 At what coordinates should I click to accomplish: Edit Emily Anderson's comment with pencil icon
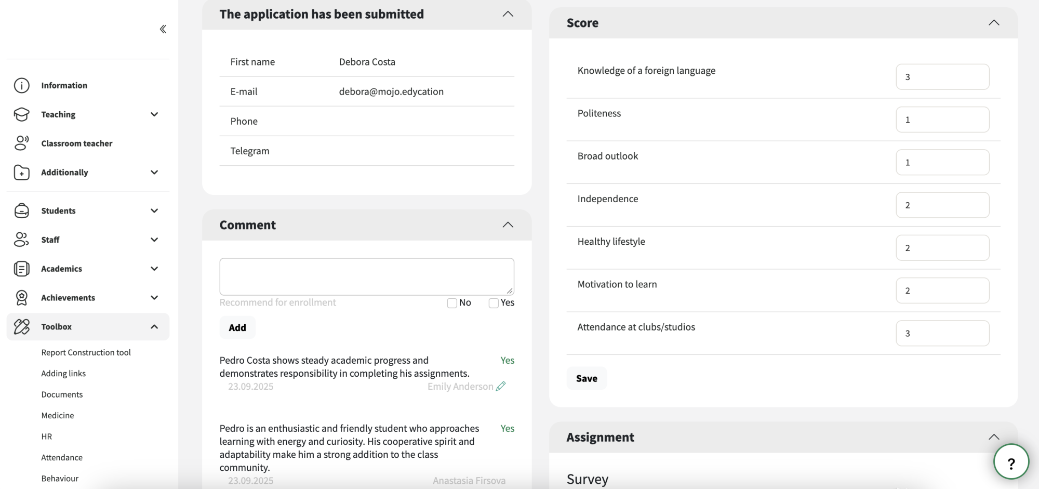tap(501, 386)
